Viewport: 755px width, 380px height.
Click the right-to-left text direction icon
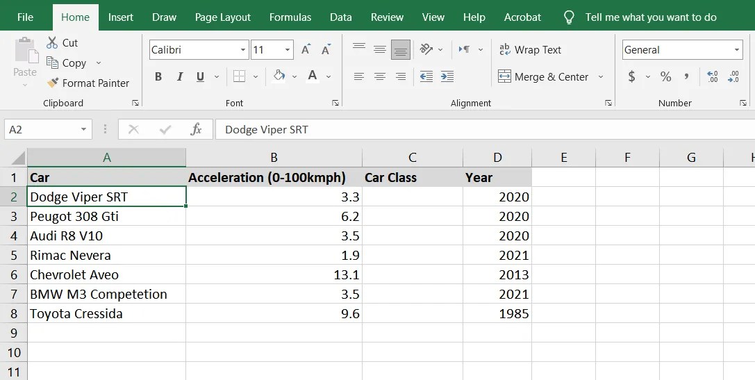click(x=465, y=49)
